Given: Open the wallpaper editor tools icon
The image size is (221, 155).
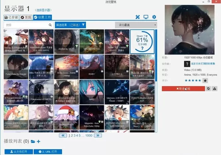Looking at the screenshot, I should (x=137, y=17).
